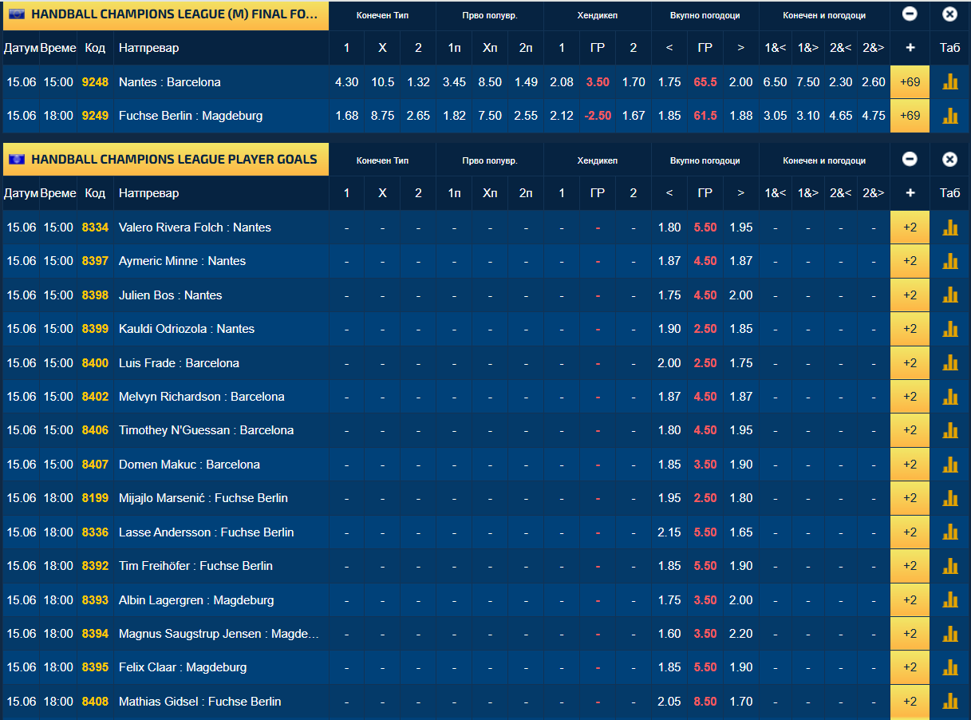Select under 2.50 odds 2.00 for Luis Frade
This screenshot has width=971, height=720.
[x=669, y=363]
